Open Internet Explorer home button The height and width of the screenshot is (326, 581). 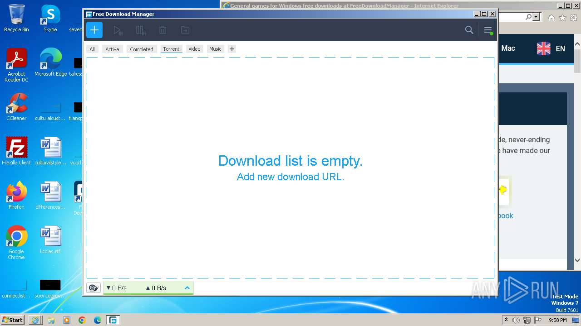[x=551, y=18]
